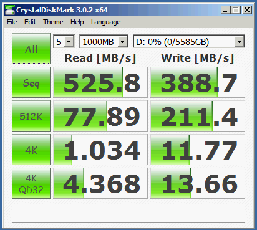Screen dimensions: 257x230
Task: Close the CrystalDiskMark window
Action: 247,10
